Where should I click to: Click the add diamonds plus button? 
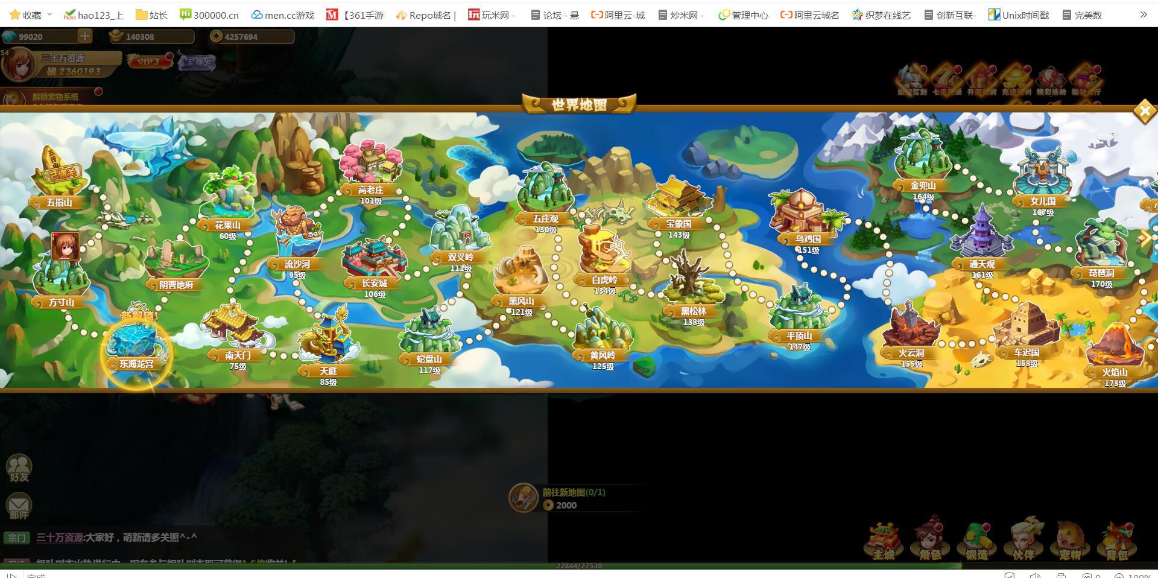[85, 36]
